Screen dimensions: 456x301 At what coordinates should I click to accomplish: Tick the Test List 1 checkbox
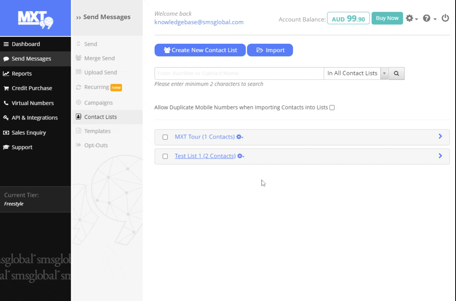[165, 156]
